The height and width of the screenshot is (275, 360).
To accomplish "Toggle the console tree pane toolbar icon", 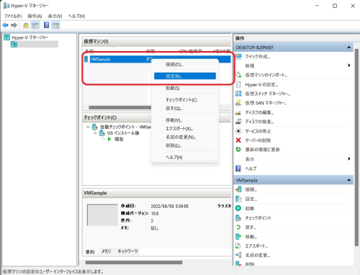I will (35, 25).
